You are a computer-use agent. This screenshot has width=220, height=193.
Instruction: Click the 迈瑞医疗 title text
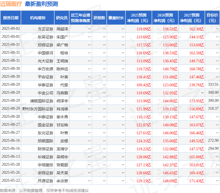tap(11, 4)
